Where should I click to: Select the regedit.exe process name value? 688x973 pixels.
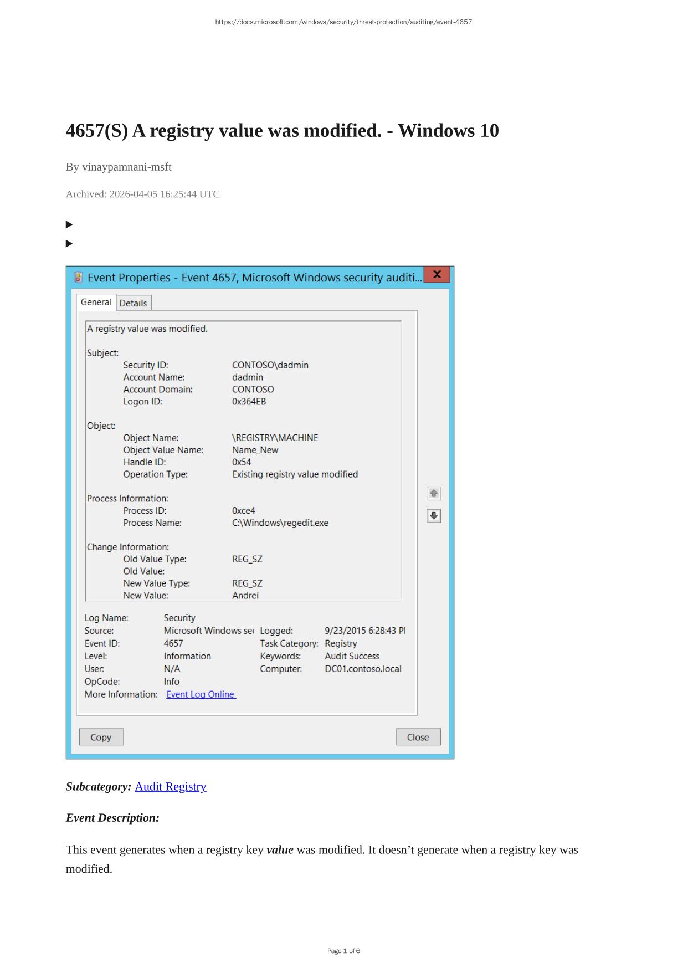pyautogui.click(x=280, y=523)
